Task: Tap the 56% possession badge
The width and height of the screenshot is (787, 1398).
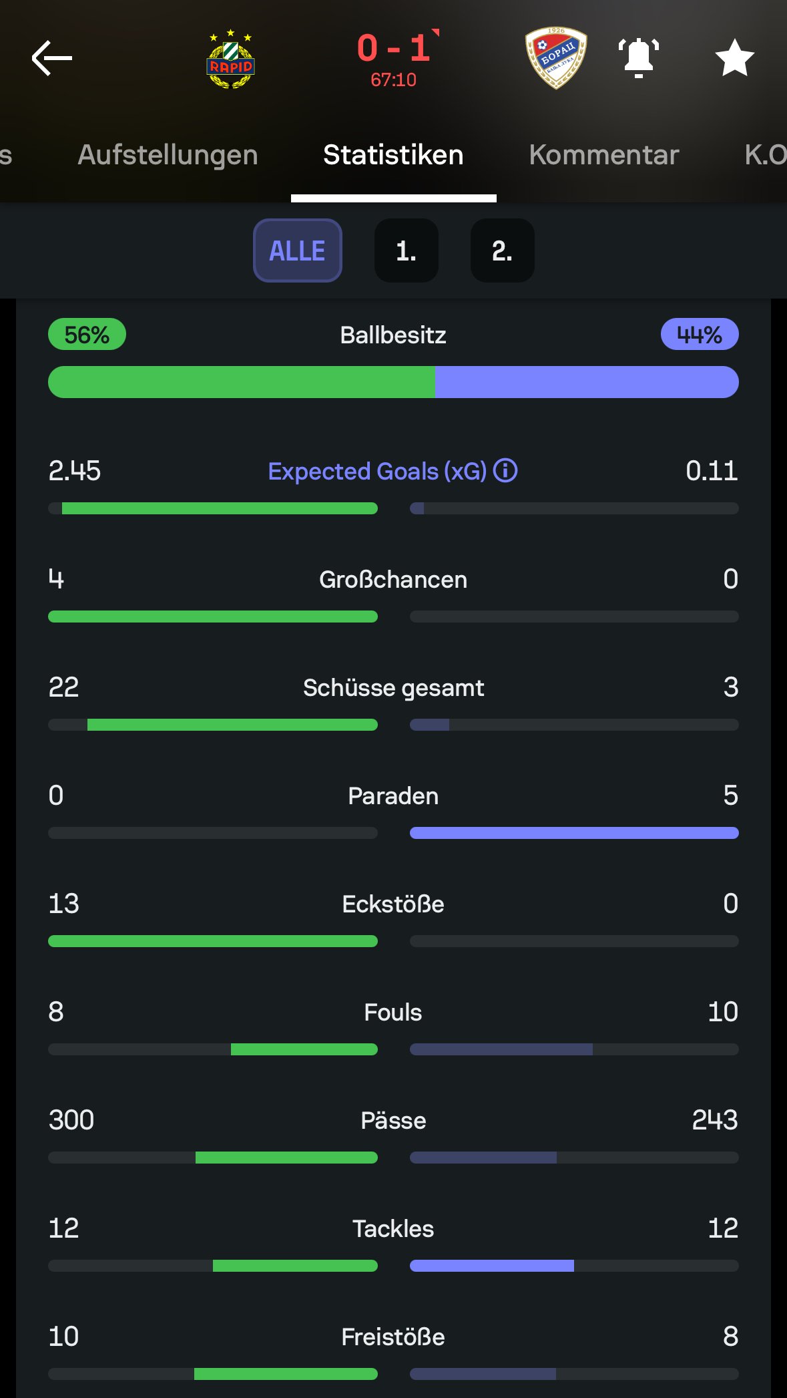Action: click(x=87, y=335)
